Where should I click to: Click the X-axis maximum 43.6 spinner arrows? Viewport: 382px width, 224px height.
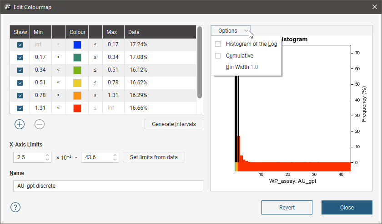click(115, 157)
